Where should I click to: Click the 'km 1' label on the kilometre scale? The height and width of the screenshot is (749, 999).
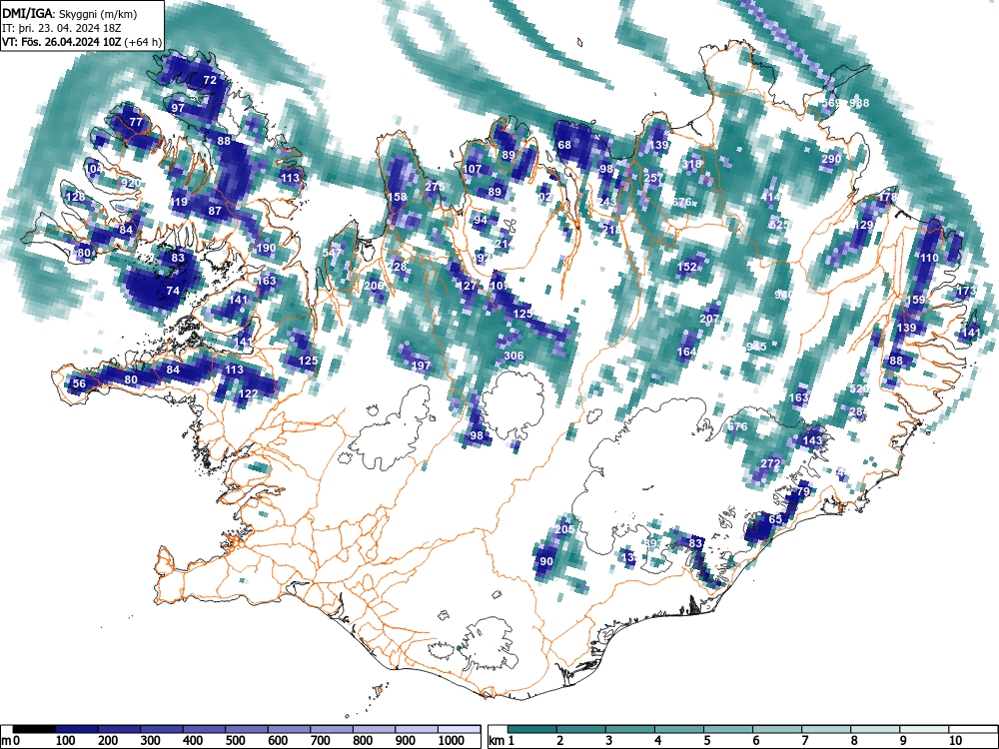(x=501, y=741)
